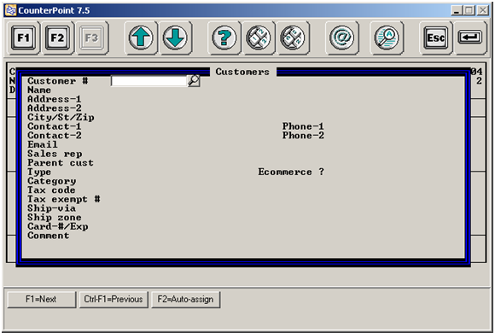495x333 pixels.
Task: Click the City/St/Zip label
Action: pos(61,118)
